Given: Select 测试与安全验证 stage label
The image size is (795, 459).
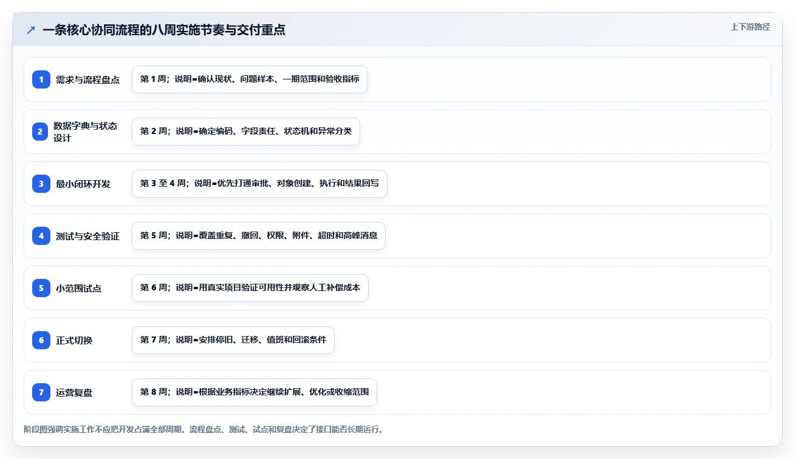Looking at the screenshot, I should [87, 236].
